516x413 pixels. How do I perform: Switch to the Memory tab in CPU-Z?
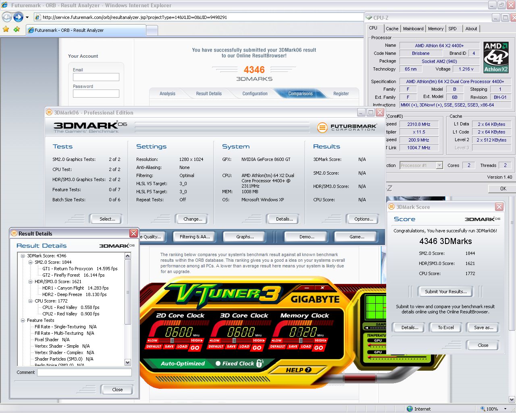[x=436, y=29]
